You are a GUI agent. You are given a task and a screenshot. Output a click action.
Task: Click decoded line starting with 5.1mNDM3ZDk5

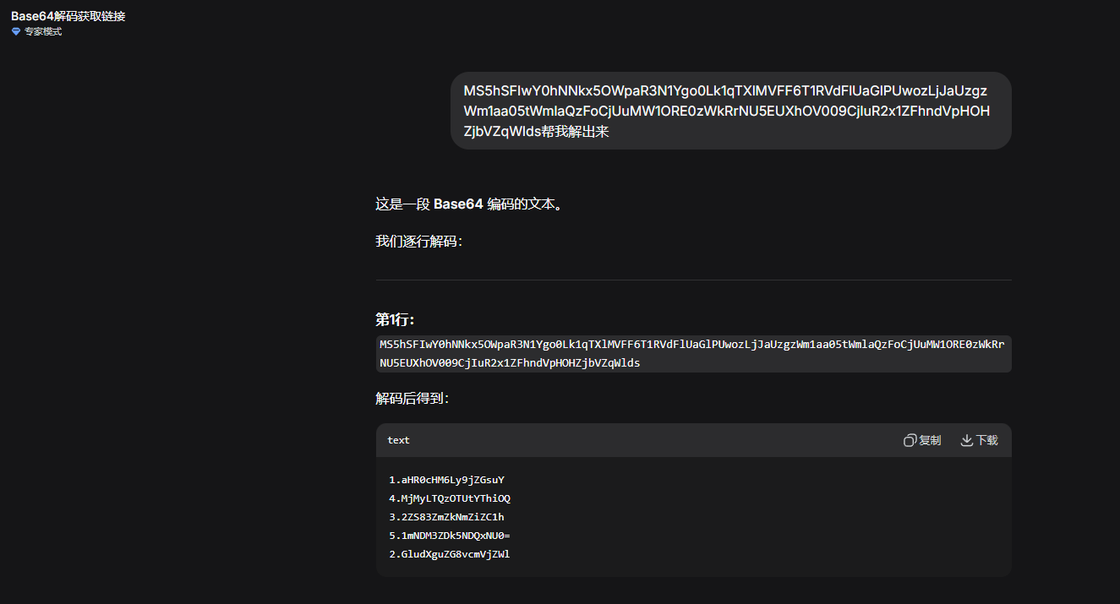tap(450, 536)
